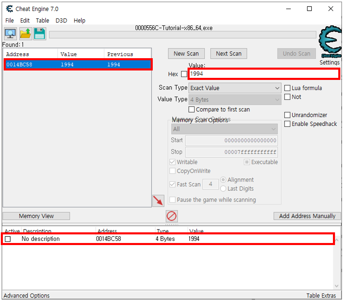Enable the Unrandomizer checkbox
The height and width of the screenshot is (302, 344).
[287, 115]
